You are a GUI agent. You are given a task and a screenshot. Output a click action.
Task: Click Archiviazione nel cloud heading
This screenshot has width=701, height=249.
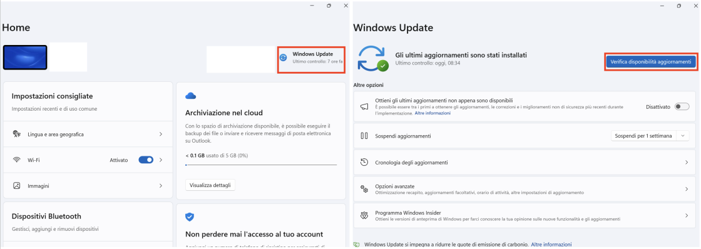(224, 113)
